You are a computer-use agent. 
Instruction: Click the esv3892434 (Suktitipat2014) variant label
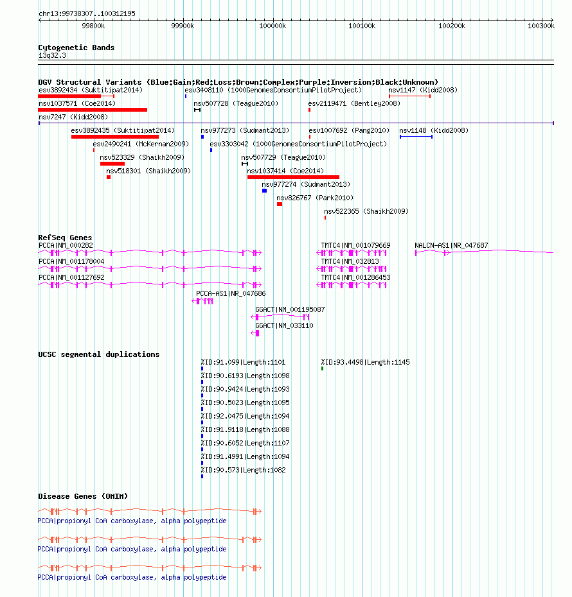point(91,91)
